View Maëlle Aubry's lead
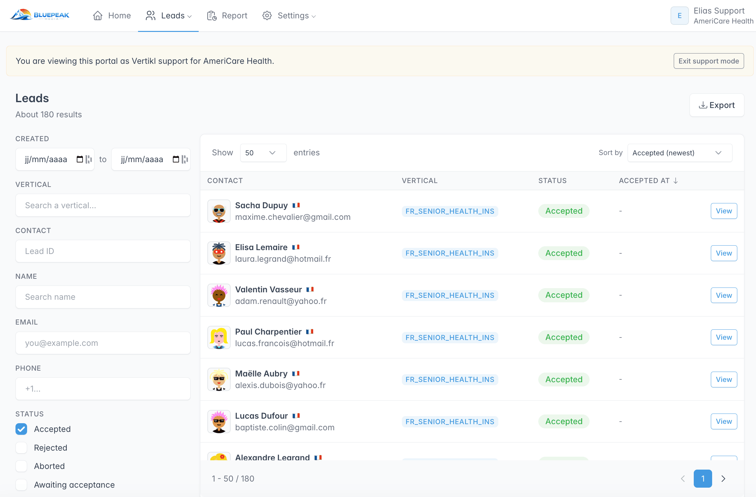 coord(724,379)
